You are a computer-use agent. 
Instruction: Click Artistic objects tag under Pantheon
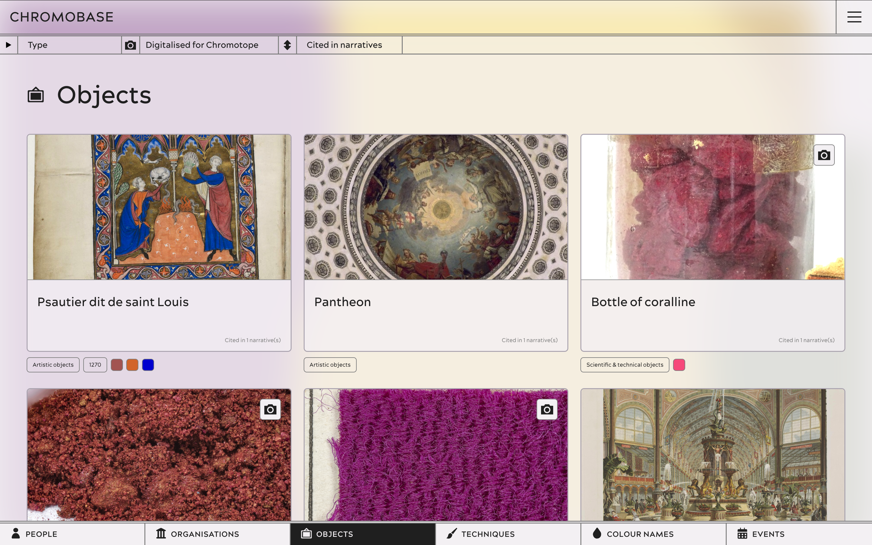pyautogui.click(x=330, y=365)
